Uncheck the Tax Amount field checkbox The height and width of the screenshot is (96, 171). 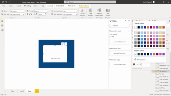point(156,71)
